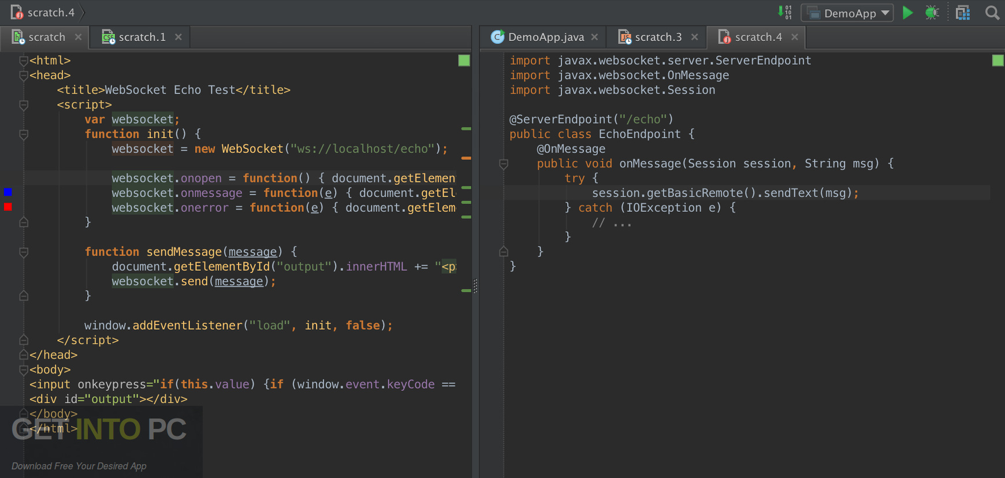This screenshot has width=1005, height=478.
Task: Close the scratch tab
Action: click(x=78, y=37)
